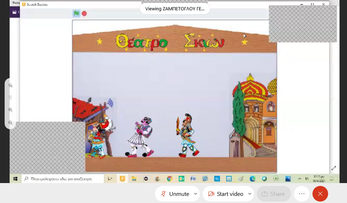
Task: Expand the video options arrow beside Start video
Action: 249,194
